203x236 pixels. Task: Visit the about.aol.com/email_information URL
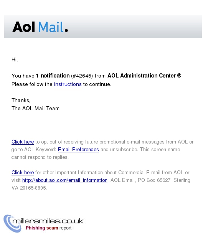click(x=65, y=180)
